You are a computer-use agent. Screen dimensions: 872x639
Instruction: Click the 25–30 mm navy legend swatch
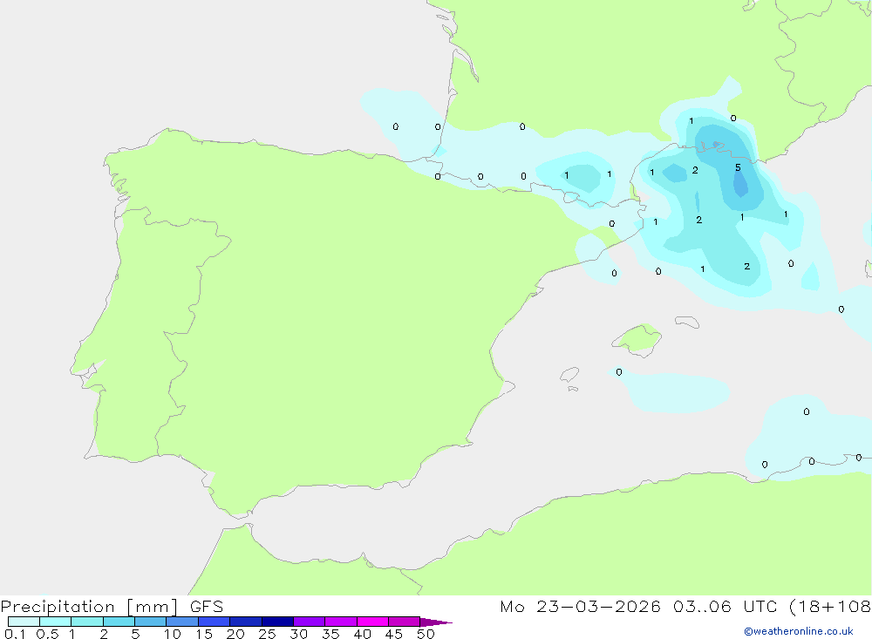(x=277, y=622)
